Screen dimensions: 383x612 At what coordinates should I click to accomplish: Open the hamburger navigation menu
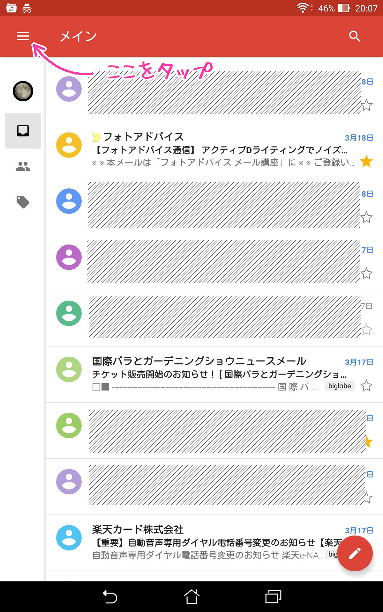point(23,36)
